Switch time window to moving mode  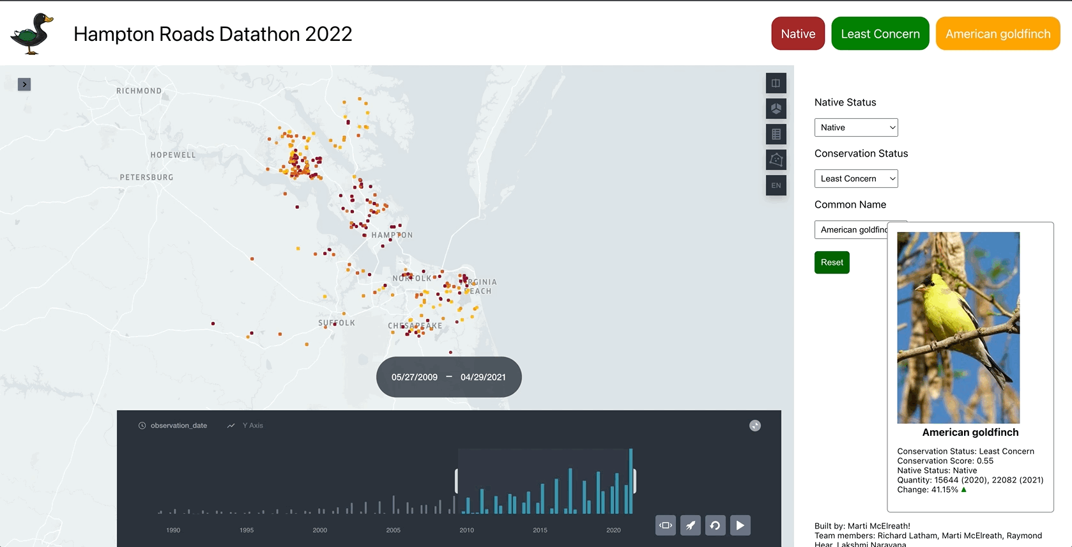tap(666, 525)
